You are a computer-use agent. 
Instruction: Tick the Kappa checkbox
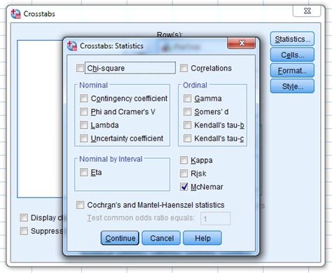point(184,160)
